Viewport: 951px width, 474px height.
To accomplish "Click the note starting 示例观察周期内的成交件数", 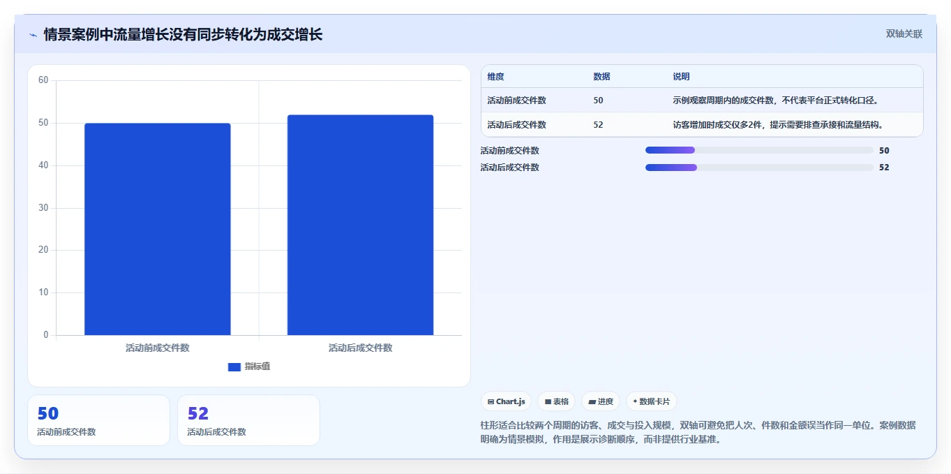I will pyautogui.click(x=775, y=101).
